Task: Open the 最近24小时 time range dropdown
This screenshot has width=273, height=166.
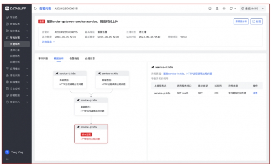Action: [x=254, y=9]
